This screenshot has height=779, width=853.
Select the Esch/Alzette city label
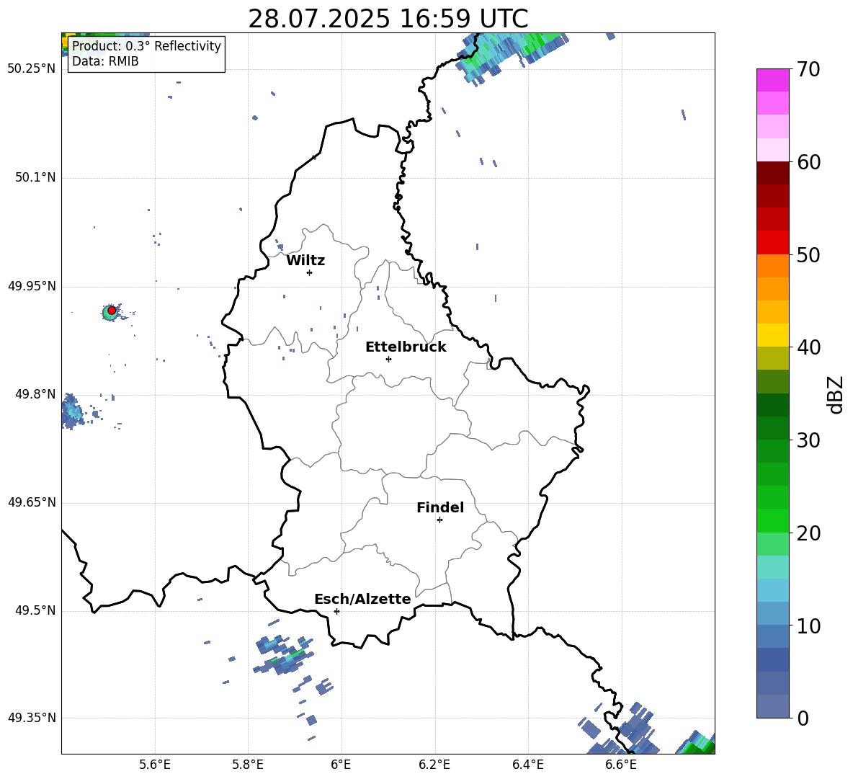(362, 600)
